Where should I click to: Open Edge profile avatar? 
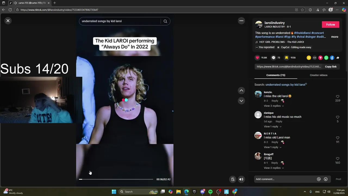[x=331, y=10]
